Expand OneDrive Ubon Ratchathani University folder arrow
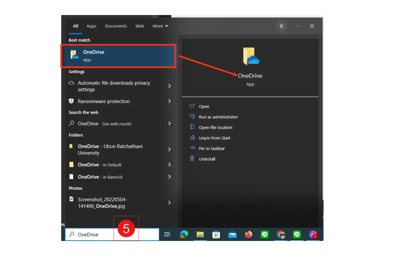This screenshot has width=410, height=256. [169, 149]
